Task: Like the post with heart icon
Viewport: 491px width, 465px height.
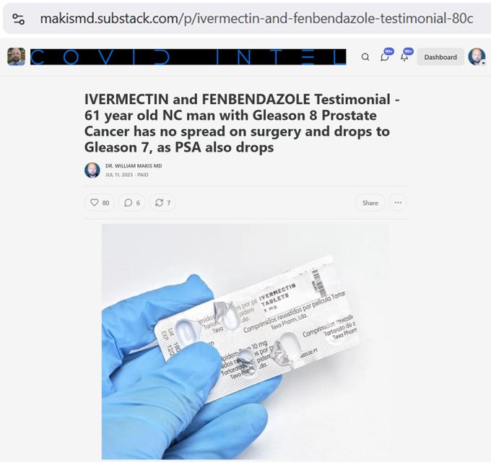Action: point(100,203)
